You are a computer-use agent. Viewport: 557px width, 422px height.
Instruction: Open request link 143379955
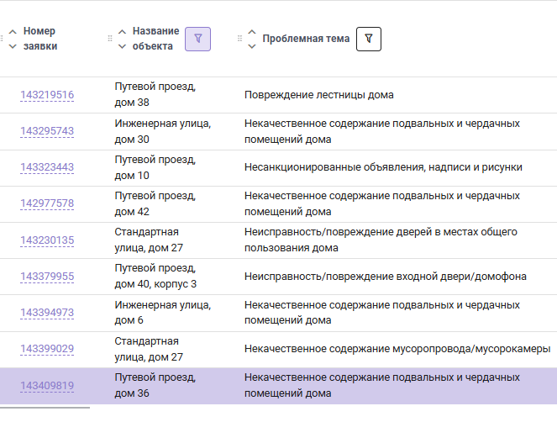[47, 277]
